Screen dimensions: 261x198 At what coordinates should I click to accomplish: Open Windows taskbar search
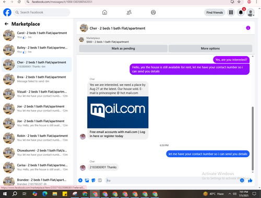pos(15,194)
